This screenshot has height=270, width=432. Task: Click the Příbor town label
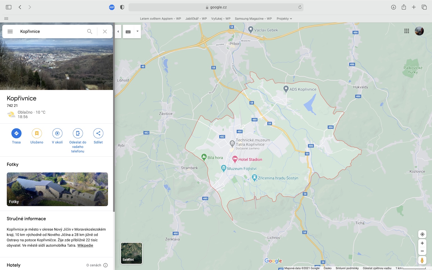(235, 44)
